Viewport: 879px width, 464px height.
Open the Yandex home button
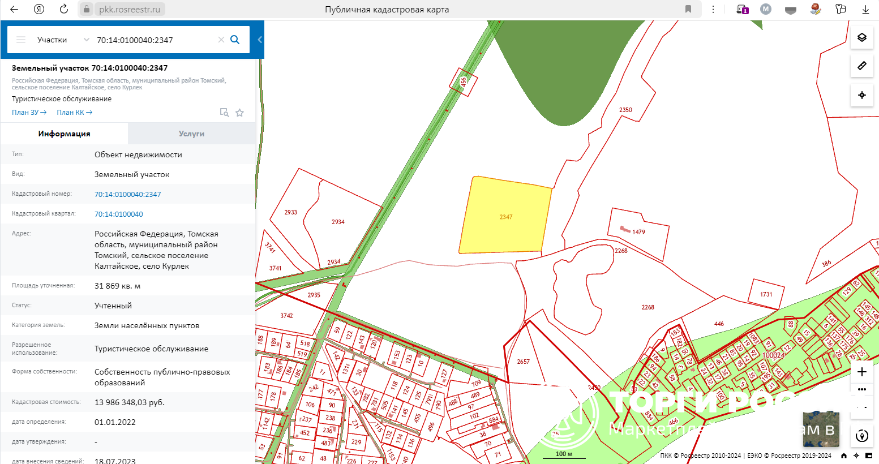click(x=39, y=9)
